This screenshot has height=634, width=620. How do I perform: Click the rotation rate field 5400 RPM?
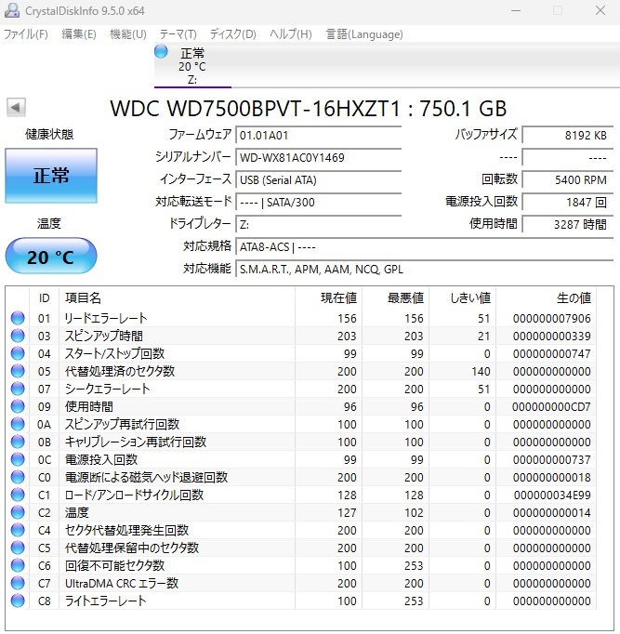[568, 180]
